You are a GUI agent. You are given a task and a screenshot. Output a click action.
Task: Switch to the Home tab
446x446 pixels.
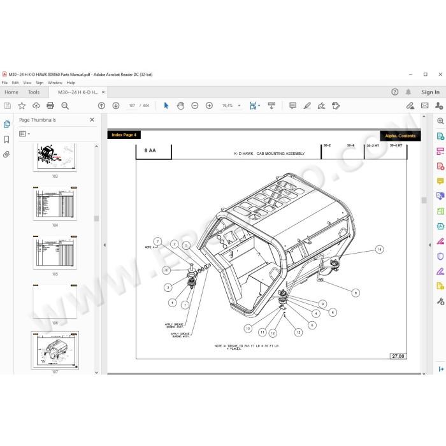click(x=11, y=92)
